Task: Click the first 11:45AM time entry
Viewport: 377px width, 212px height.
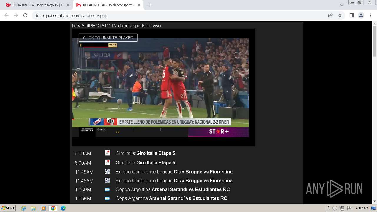Action: pos(84,172)
